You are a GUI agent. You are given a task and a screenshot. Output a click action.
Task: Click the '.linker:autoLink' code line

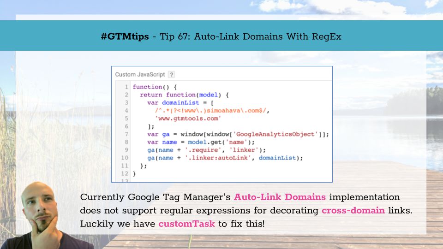pos(225,158)
